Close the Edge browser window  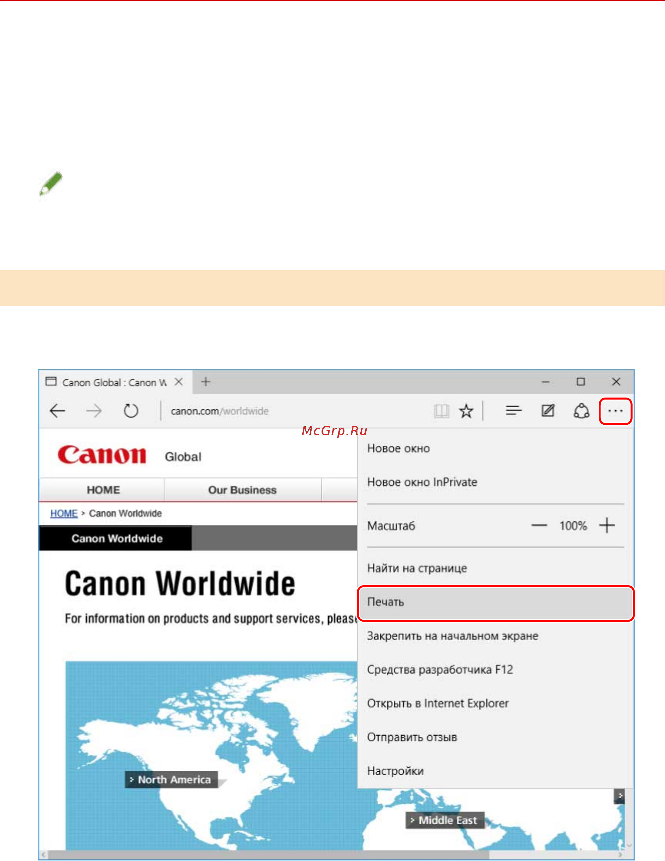point(616,382)
